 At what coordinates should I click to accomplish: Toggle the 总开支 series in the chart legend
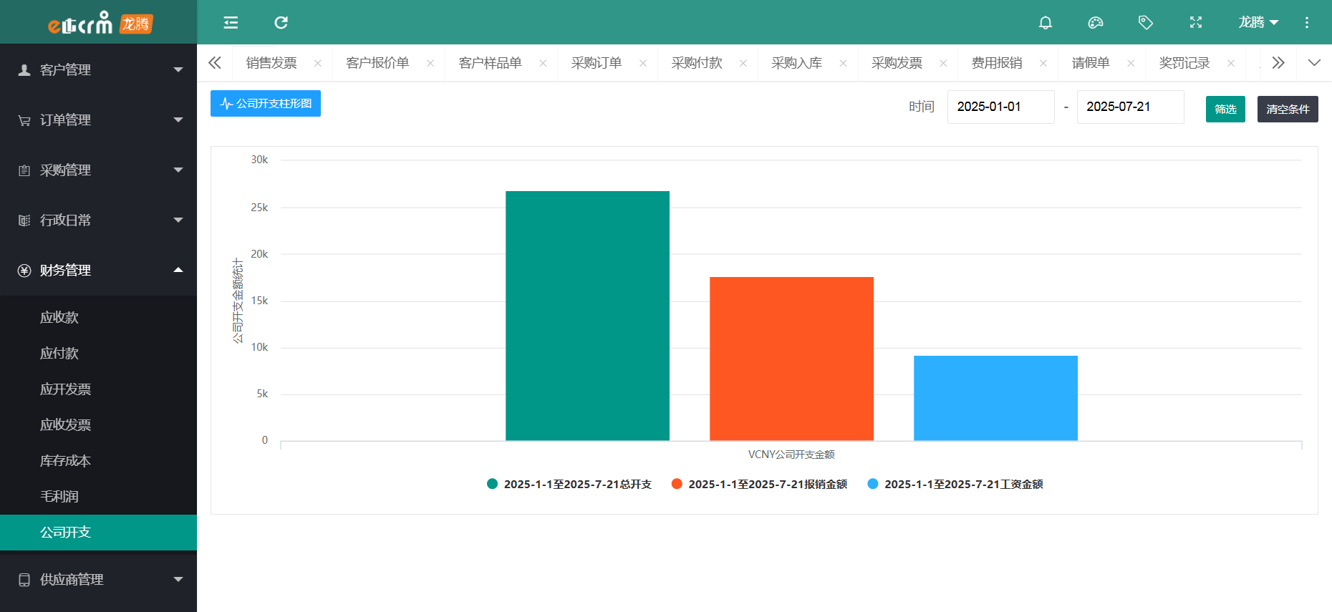pyautogui.click(x=569, y=485)
